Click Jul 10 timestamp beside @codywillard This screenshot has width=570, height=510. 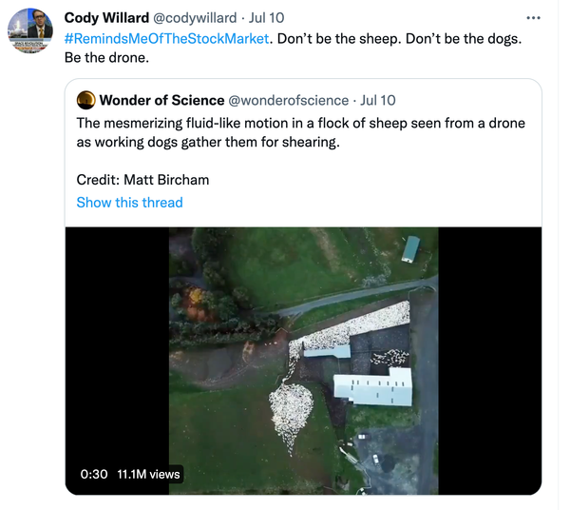tap(266, 18)
